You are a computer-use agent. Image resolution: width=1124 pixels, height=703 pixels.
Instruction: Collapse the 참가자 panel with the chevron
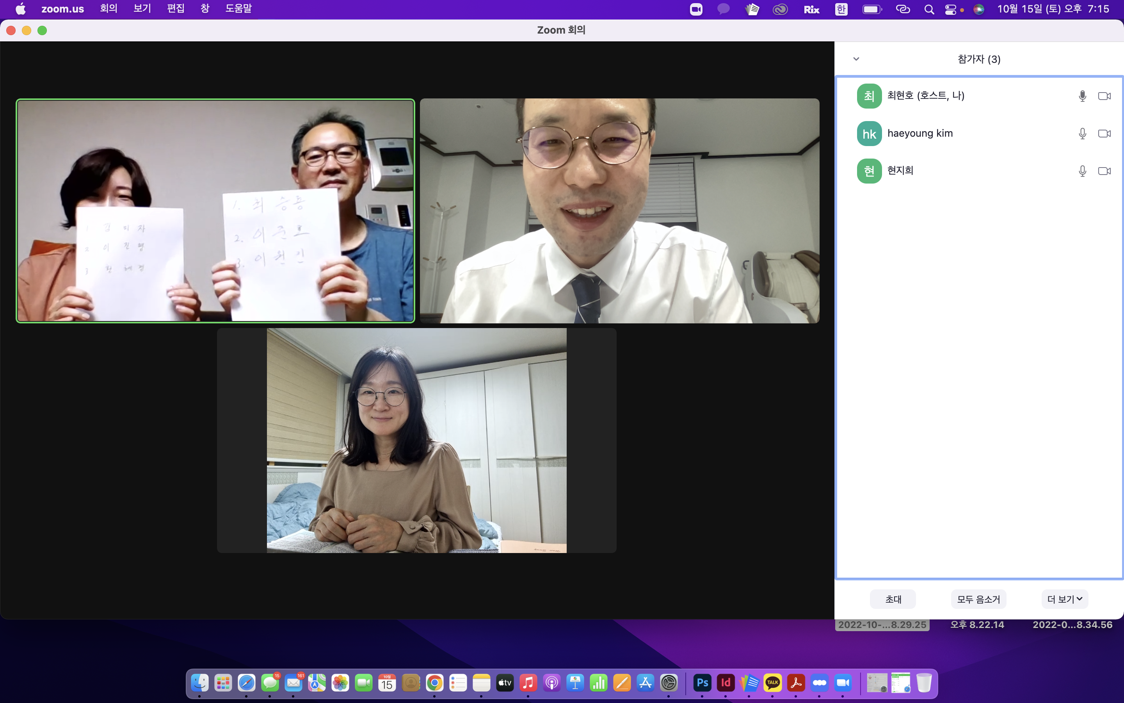[x=856, y=59]
